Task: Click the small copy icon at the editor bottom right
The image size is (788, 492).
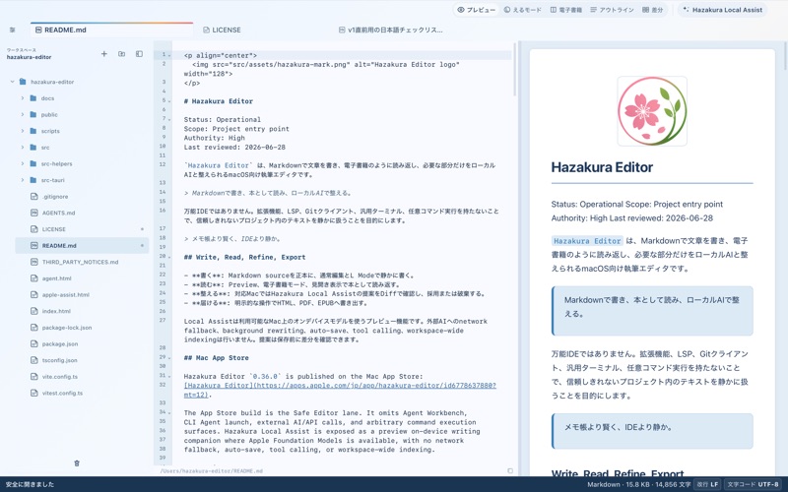Action: pos(510,471)
